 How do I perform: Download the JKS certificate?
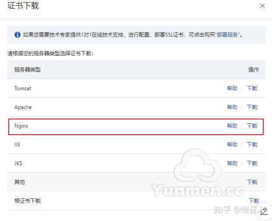[x=252, y=163]
